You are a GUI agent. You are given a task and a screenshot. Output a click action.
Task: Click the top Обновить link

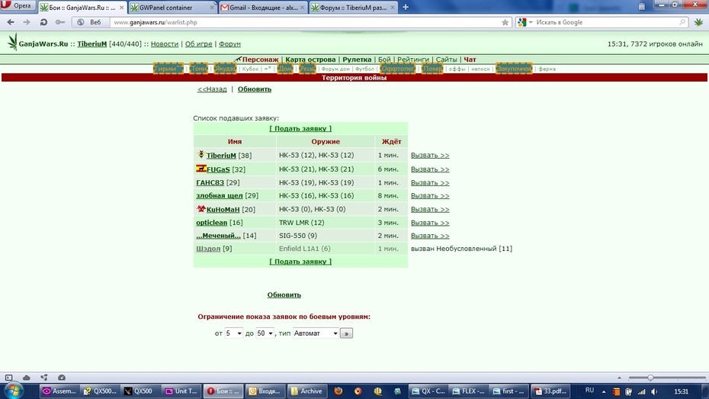click(255, 89)
